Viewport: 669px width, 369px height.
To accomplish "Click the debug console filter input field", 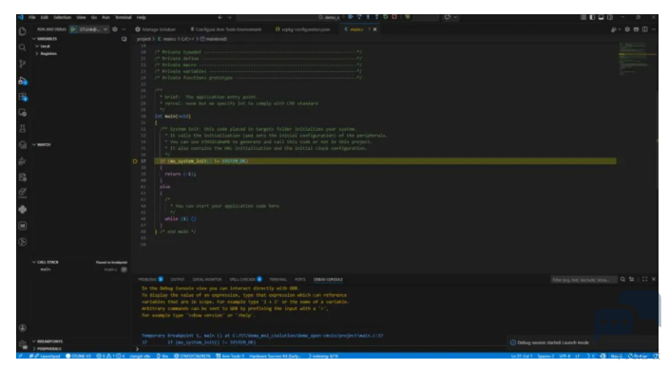I will [583, 280].
